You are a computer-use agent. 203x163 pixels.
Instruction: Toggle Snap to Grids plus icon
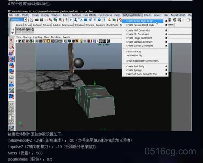pos(71,20)
